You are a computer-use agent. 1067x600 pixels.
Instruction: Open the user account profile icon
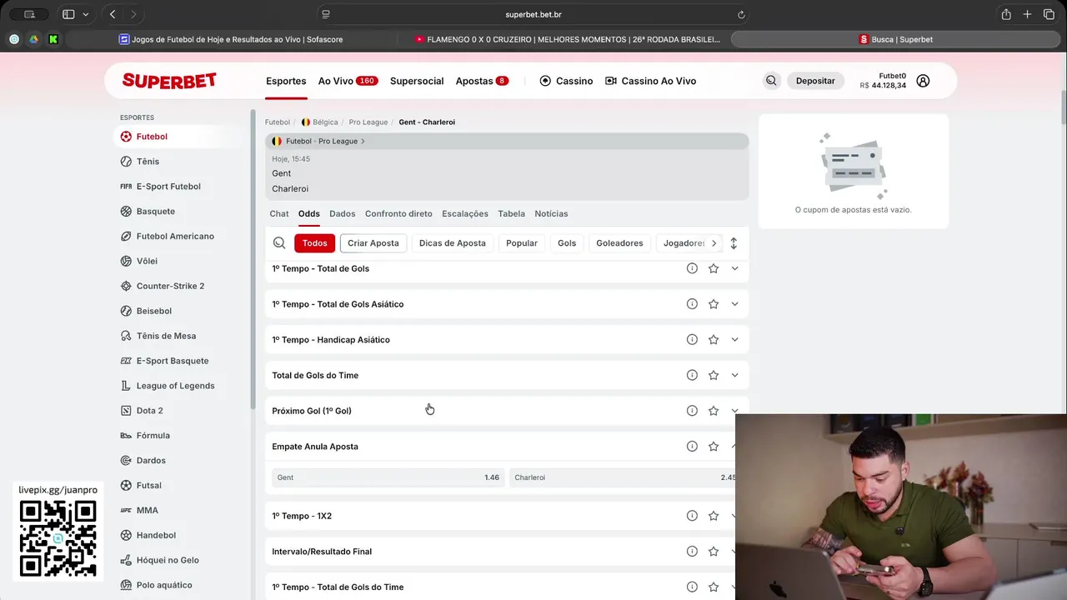click(923, 81)
